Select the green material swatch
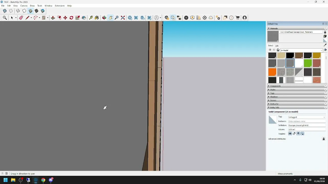This screenshot has width=328, height=184. tap(308, 63)
